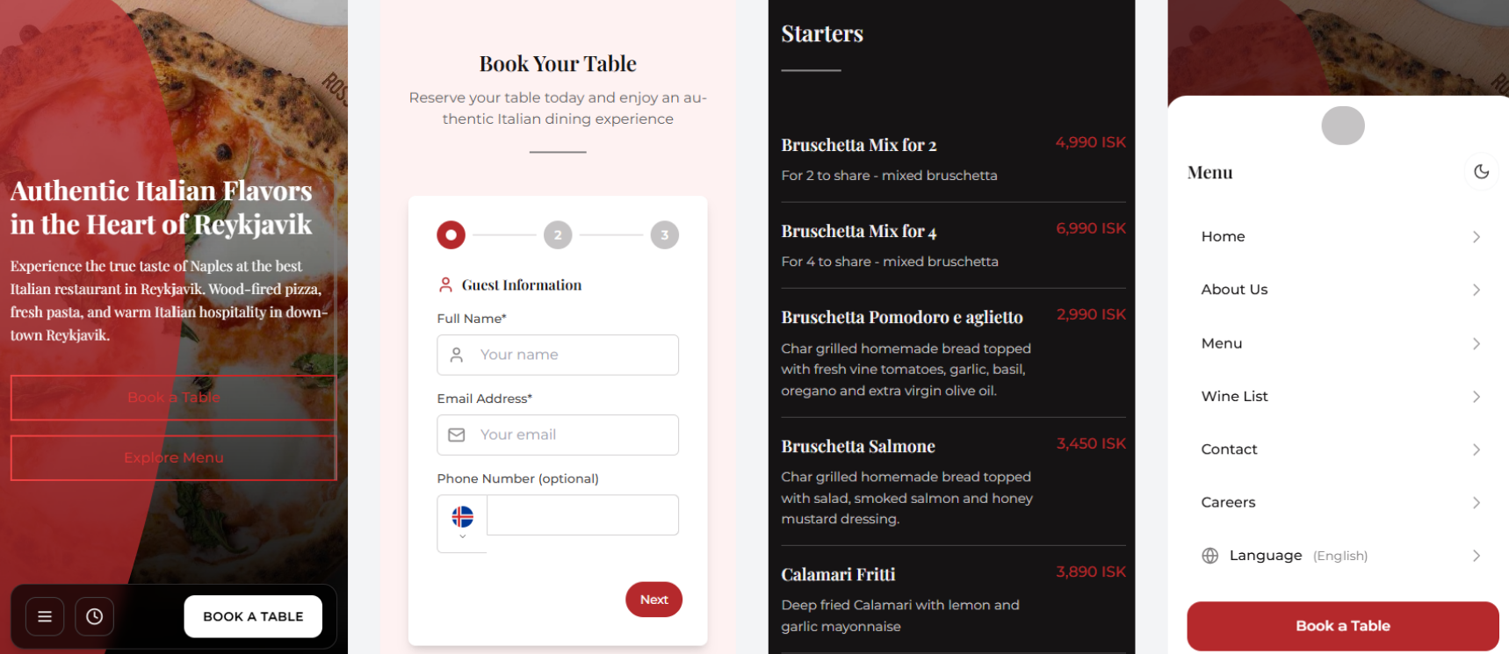This screenshot has height=654, width=1509.
Task: Click the Icelandic flag country selector
Action: tap(462, 516)
